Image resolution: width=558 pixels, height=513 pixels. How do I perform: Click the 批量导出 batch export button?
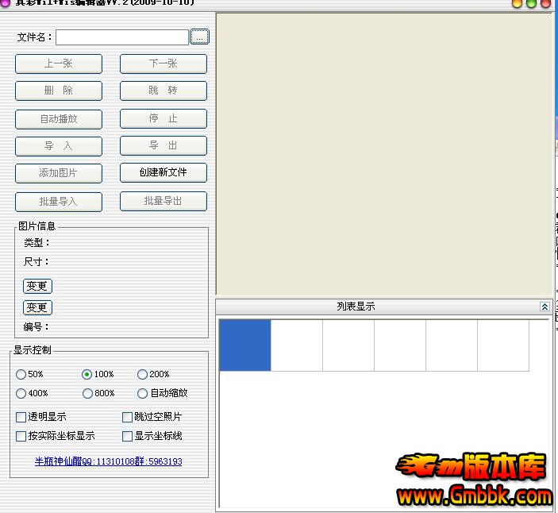(164, 201)
